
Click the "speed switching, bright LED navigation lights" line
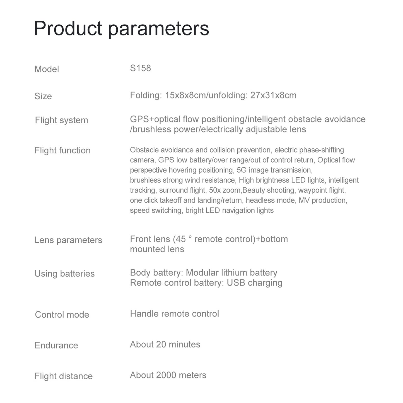[202, 210]
